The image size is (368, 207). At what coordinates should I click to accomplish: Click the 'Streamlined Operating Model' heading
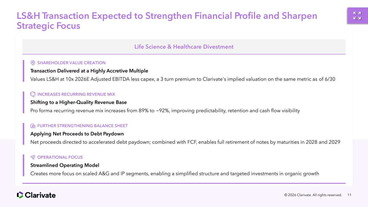click(x=65, y=165)
